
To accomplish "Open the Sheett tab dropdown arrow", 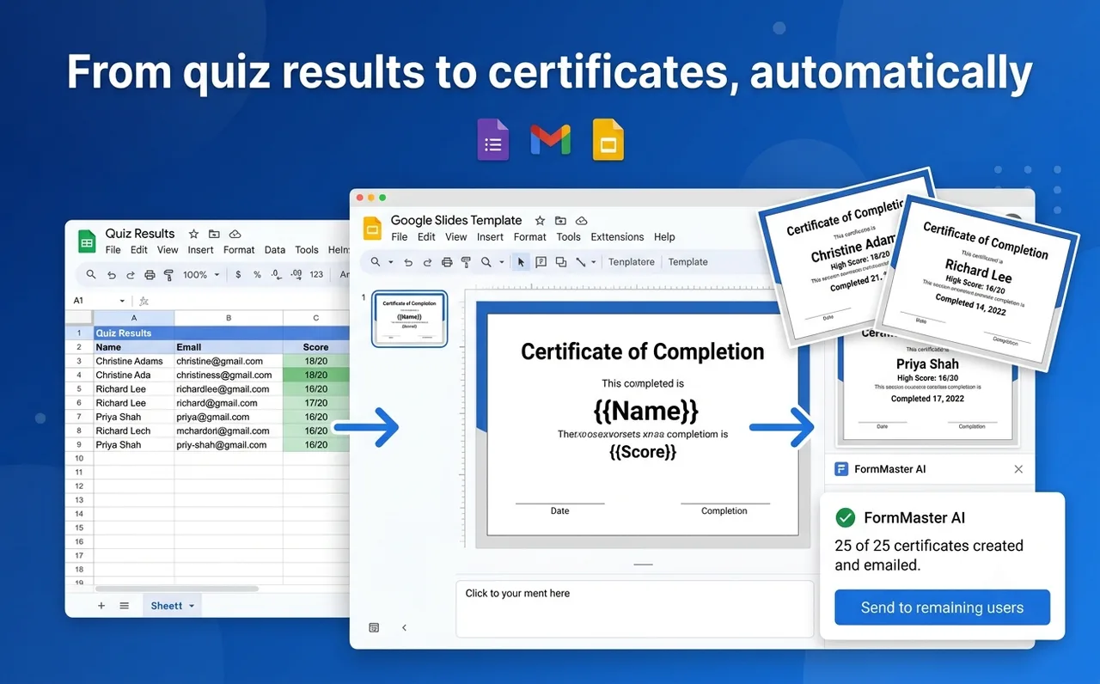I will 192,606.
